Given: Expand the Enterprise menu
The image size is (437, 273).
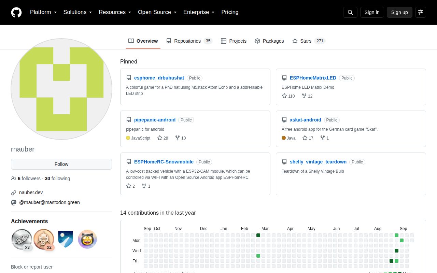Looking at the screenshot, I should 199,12.
